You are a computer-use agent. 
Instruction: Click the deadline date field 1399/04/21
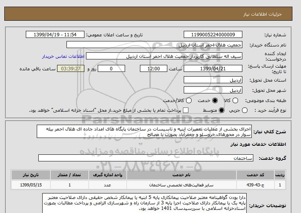click(x=213, y=68)
